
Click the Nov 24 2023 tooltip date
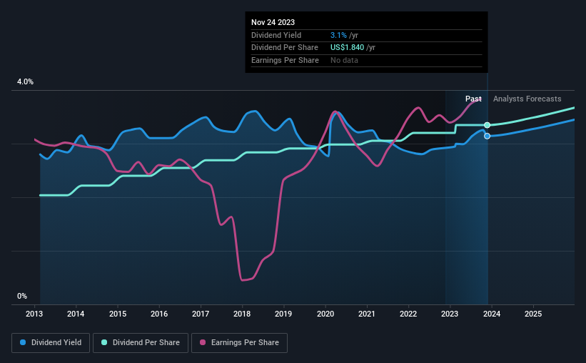[x=273, y=22]
